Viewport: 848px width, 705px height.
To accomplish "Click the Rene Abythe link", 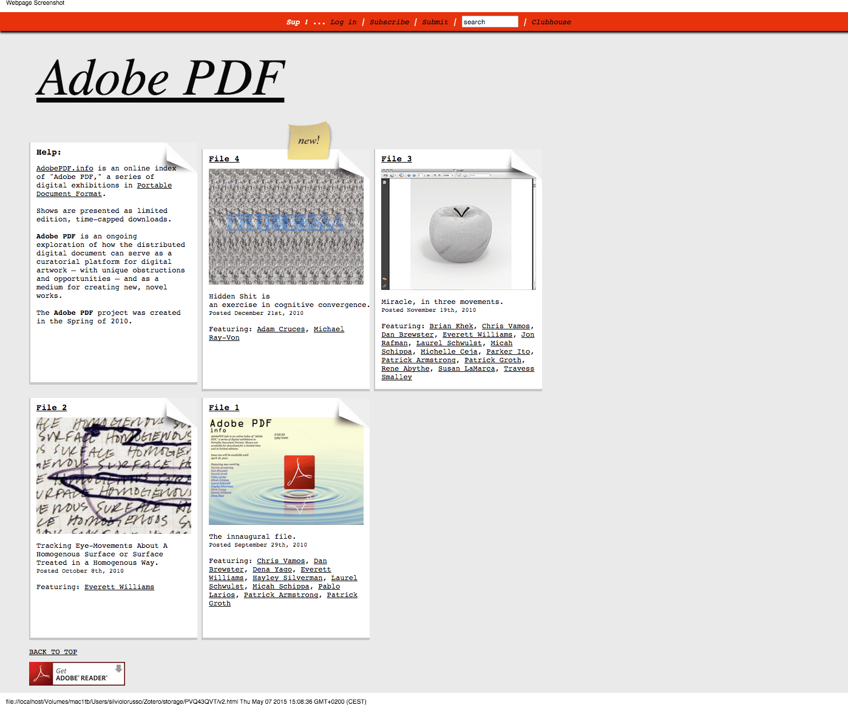I will (405, 369).
